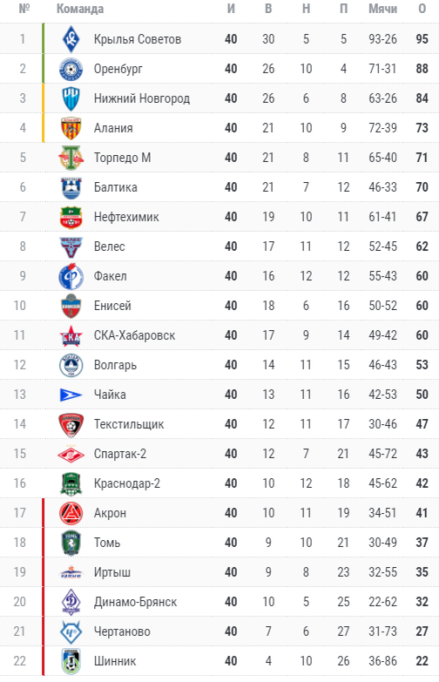Select the Чайка blue arrow logo
This screenshot has height=682, width=439.
[71, 395]
